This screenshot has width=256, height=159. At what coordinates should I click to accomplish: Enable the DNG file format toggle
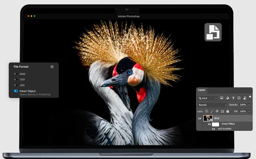pyautogui.click(x=16, y=74)
